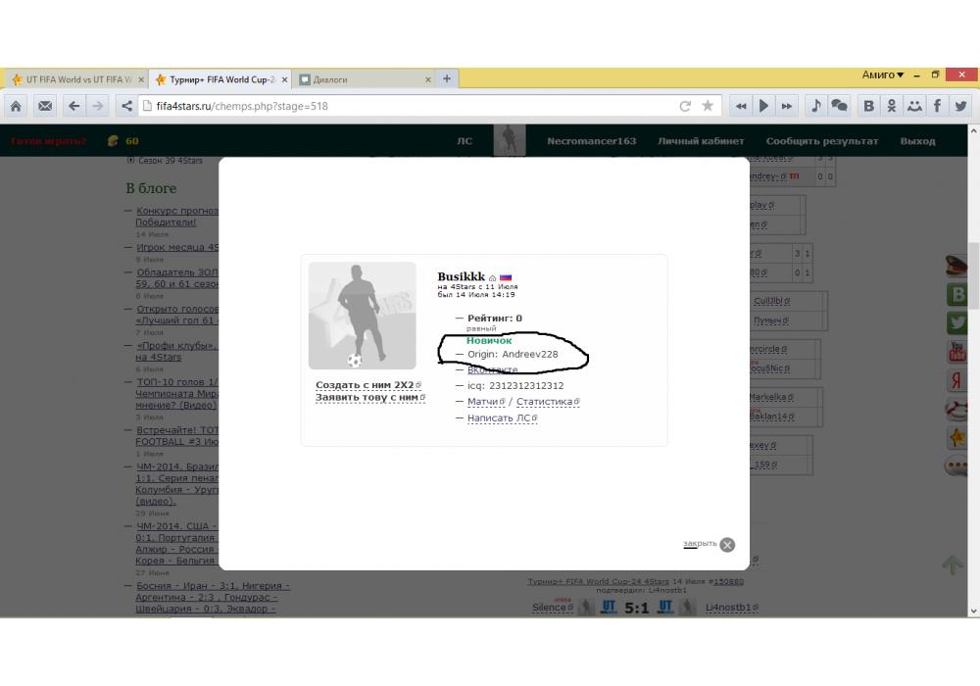Viewport: 980px width, 686px height.
Task: Click the share icon beside address bar
Action: [126, 106]
